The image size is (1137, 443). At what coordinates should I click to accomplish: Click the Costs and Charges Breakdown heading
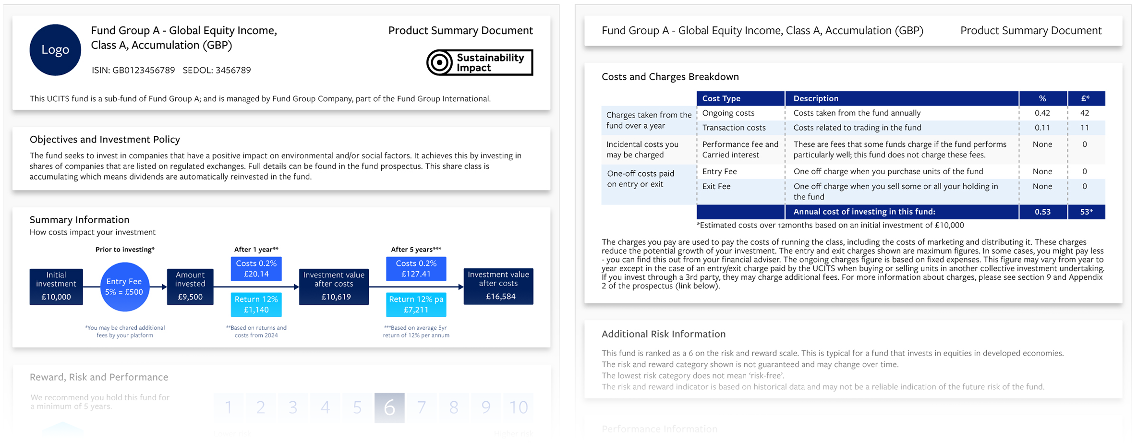pos(670,76)
